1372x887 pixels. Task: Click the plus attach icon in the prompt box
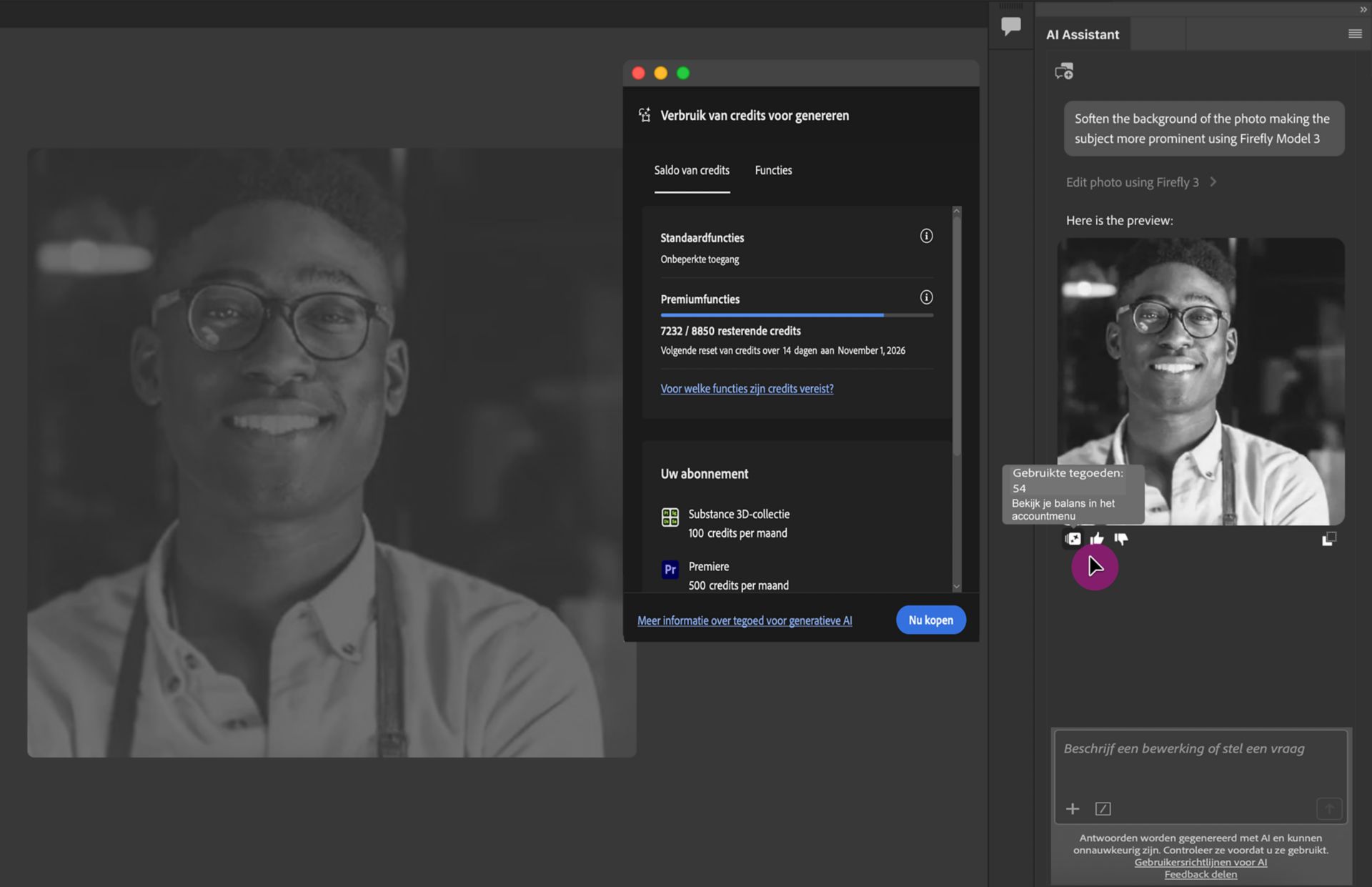coord(1072,808)
